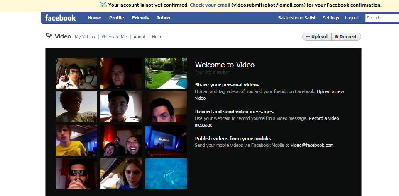This screenshot has height=196, width=399.
Task: Open the Friends menu
Action: tap(140, 18)
